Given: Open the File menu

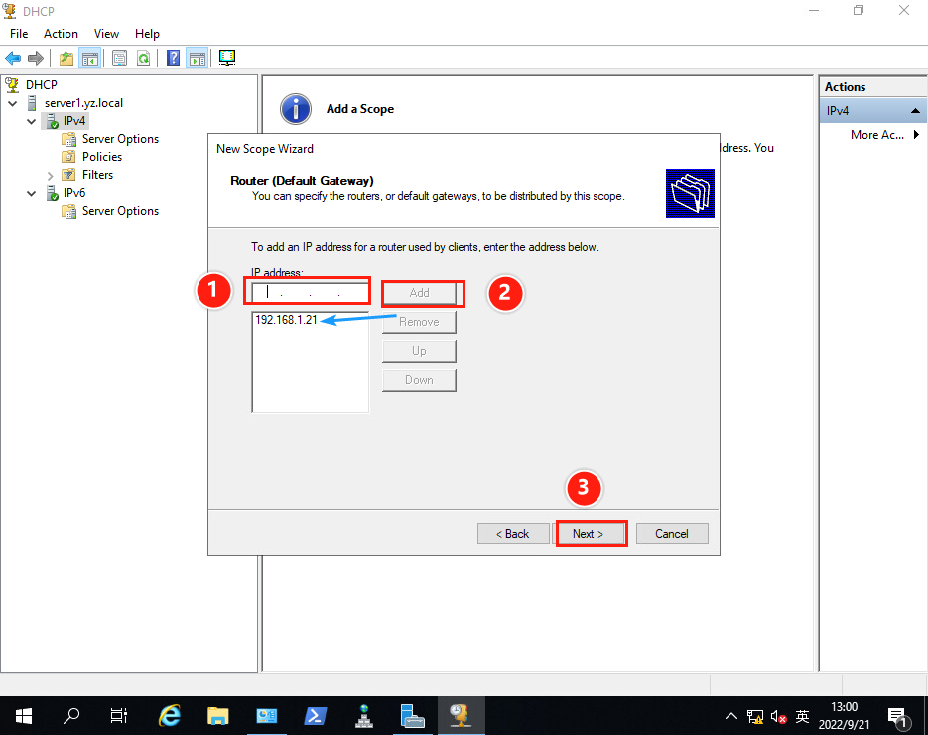Looking at the screenshot, I should click(19, 34).
